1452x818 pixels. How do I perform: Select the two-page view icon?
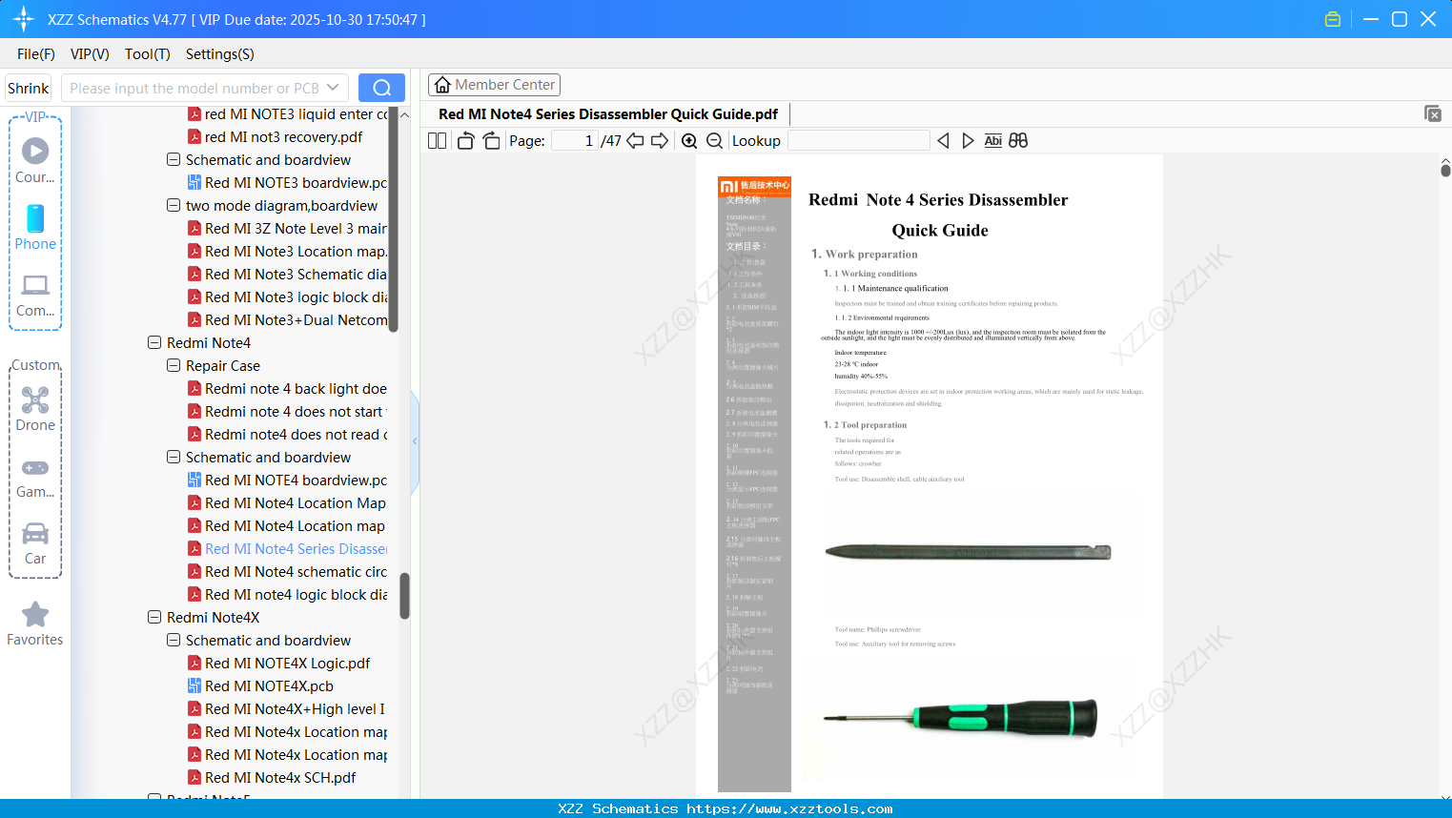coord(436,140)
